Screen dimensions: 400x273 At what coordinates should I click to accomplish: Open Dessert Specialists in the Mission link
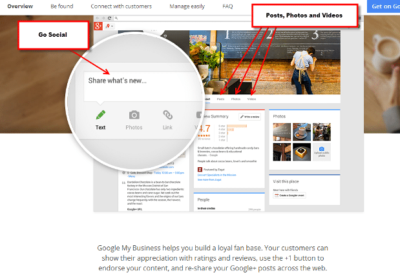(x=217, y=175)
